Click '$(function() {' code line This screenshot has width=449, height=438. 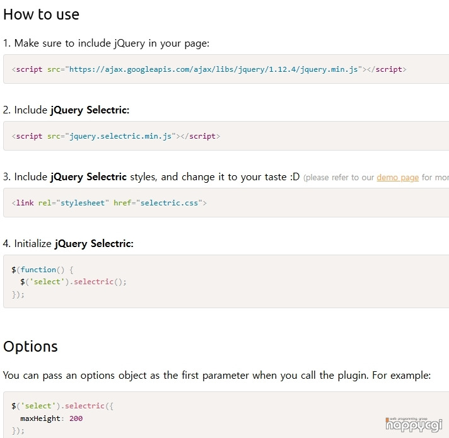click(42, 270)
